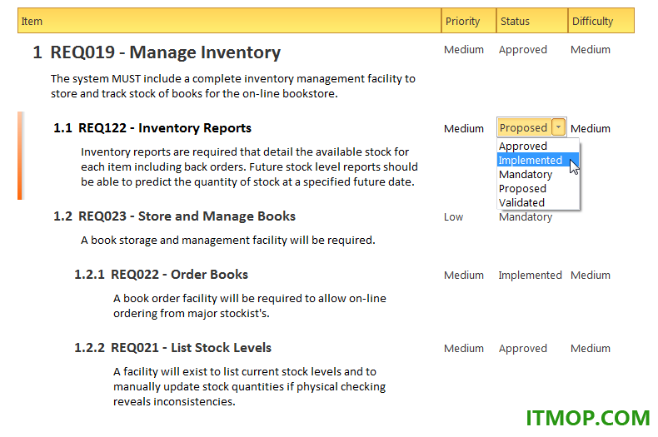
Task: Select REQ023 - Store and Manage Books heading
Action: pyautogui.click(x=187, y=216)
